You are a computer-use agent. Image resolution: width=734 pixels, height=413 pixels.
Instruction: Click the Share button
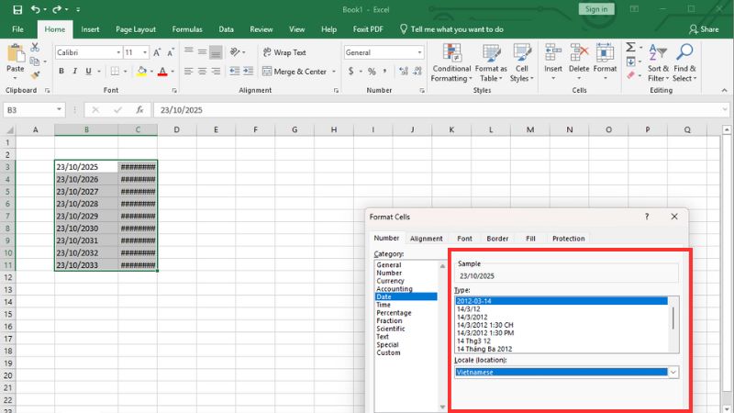[x=703, y=29]
